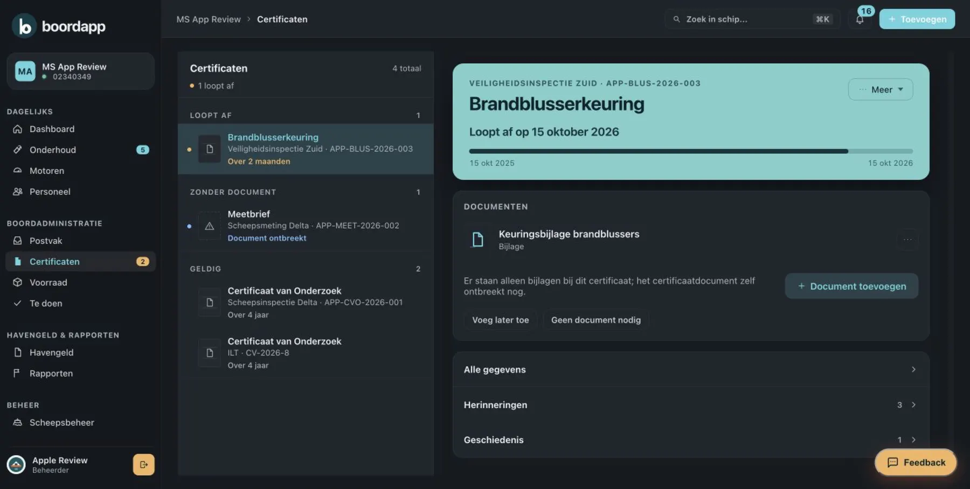
Task: Click the Scheepsbeheer ship icon
Action: 18,423
